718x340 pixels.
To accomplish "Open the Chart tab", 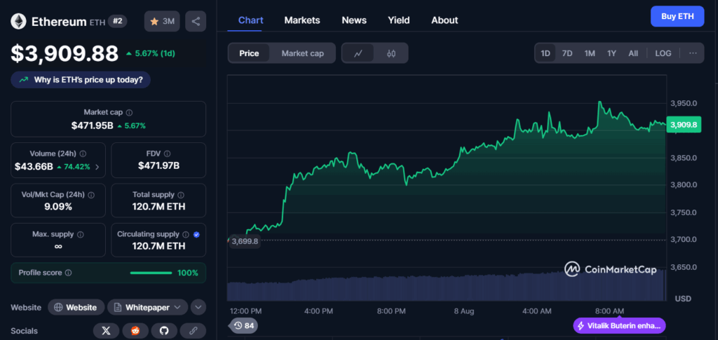I will (251, 20).
